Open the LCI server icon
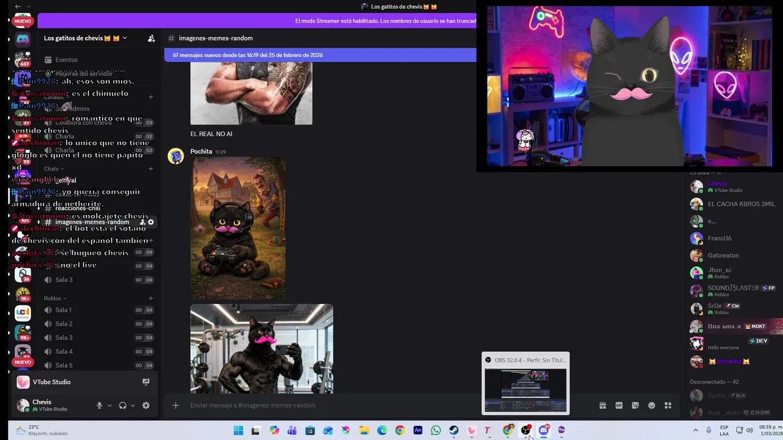Image resolution: width=783 pixels, height=440 pixels. pos(23,313)
